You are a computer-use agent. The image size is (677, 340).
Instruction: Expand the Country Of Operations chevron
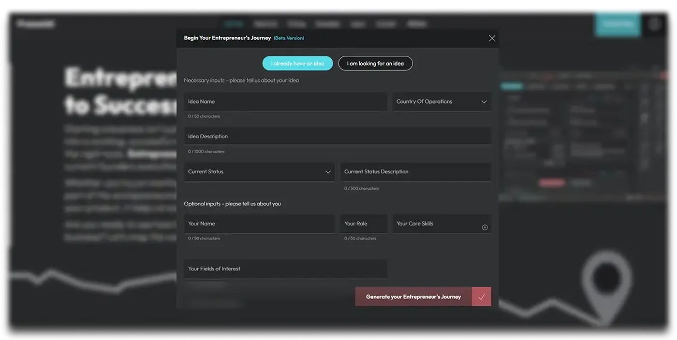[484, 102]
